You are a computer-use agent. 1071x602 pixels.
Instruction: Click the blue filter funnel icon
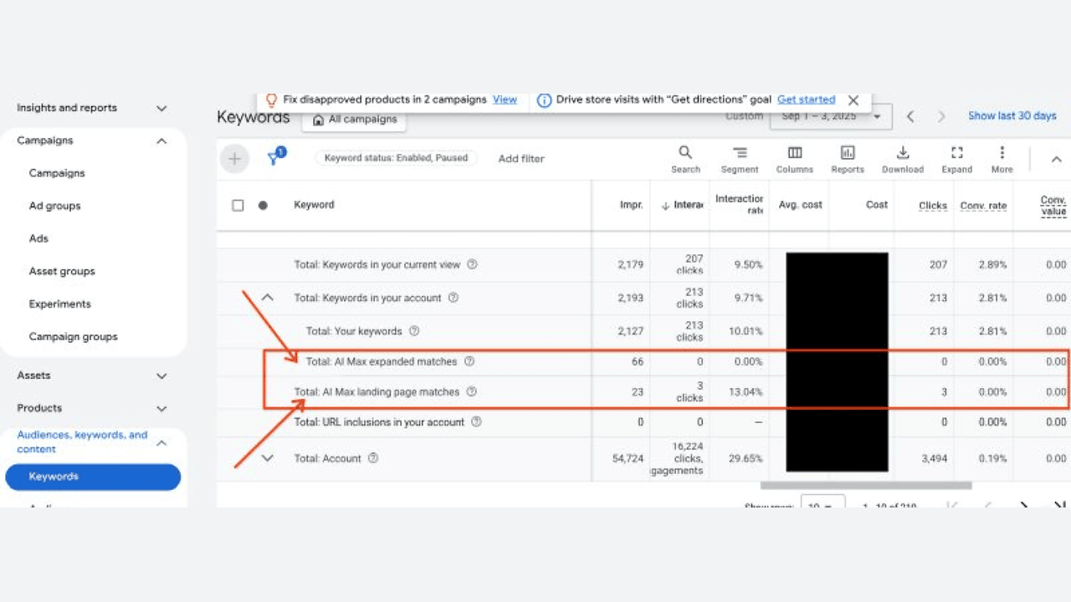pos(274,159)
